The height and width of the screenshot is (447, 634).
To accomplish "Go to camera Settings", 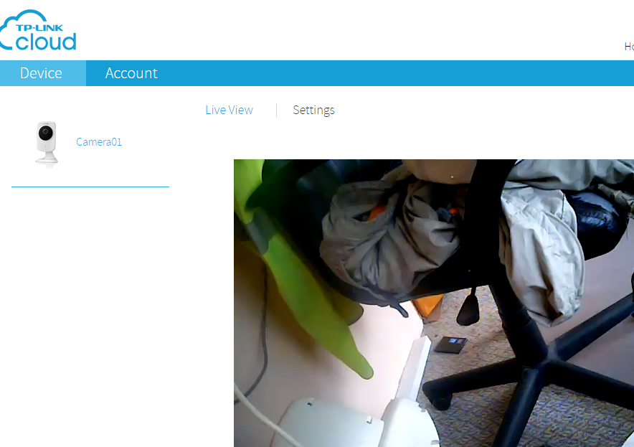I will tap(313, 110).
